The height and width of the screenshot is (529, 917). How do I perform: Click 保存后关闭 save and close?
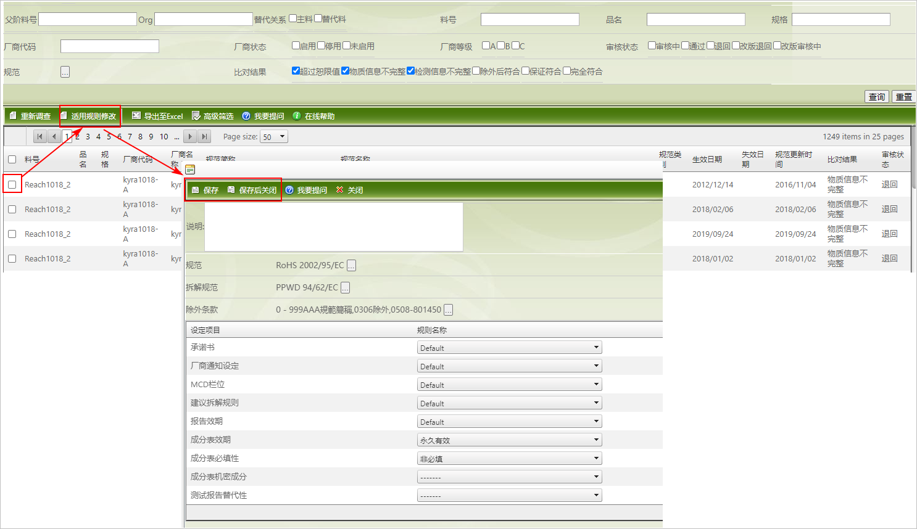pos(252,190)
